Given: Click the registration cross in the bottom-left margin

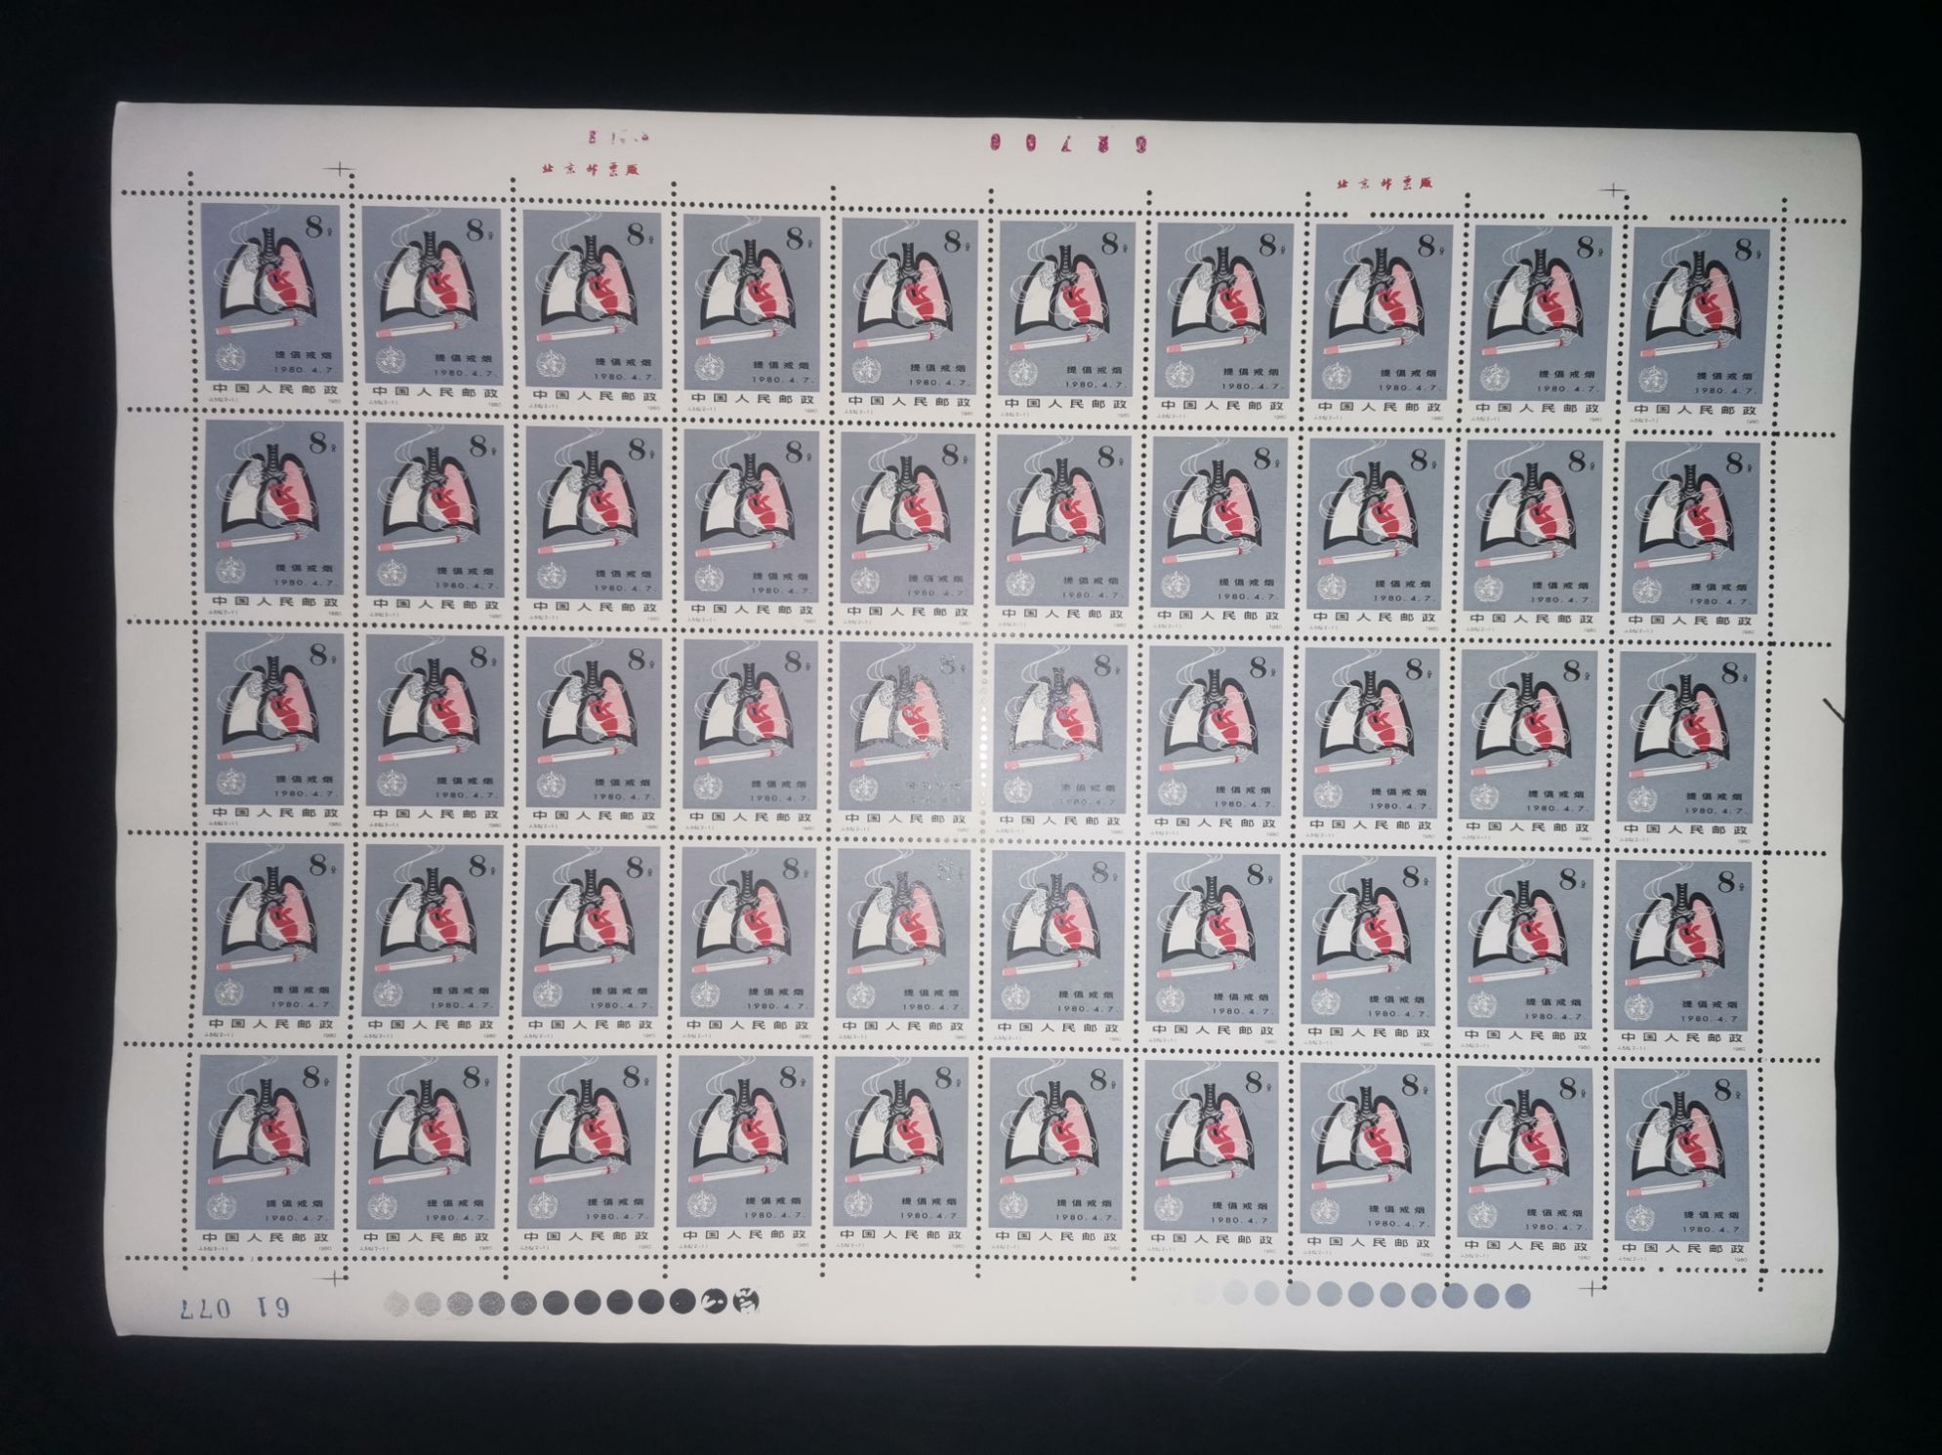Looking at the screenshot, I should [x=337, y=1276].
